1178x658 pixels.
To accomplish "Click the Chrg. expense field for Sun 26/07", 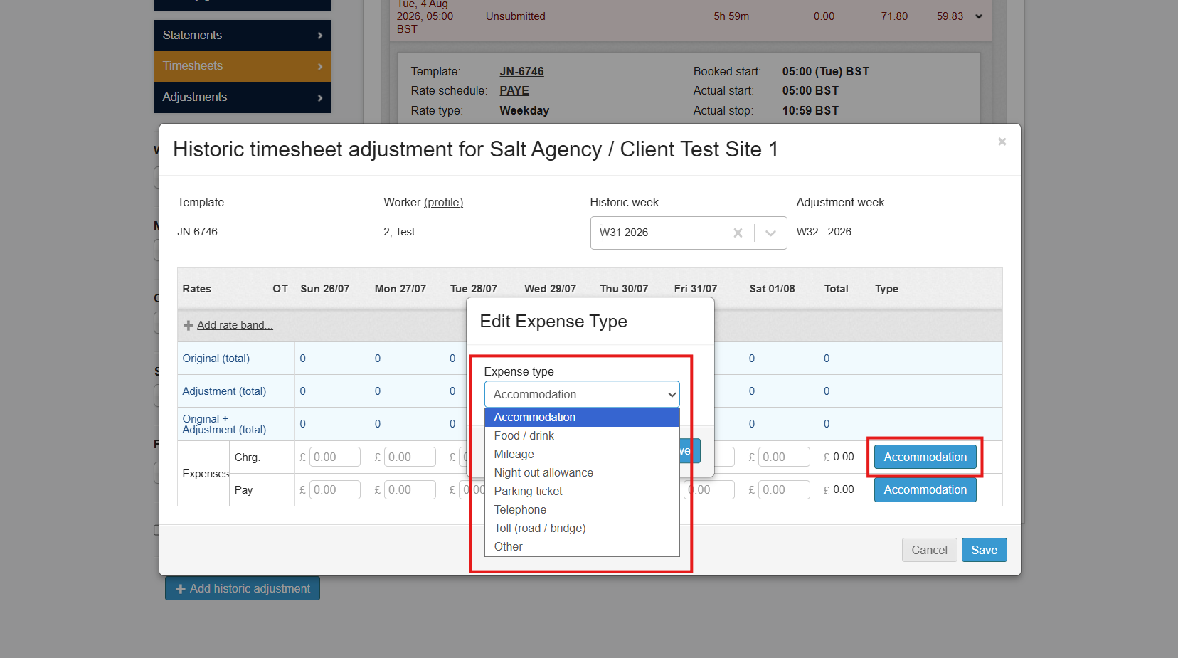I will pyautogui.click(x=335, y=457).
